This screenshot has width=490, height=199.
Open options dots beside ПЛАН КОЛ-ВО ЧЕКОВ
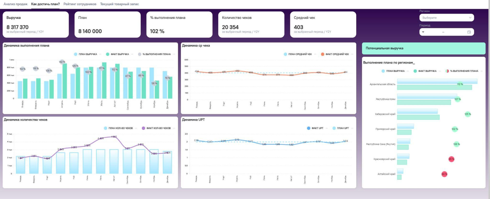click(136, 128)
